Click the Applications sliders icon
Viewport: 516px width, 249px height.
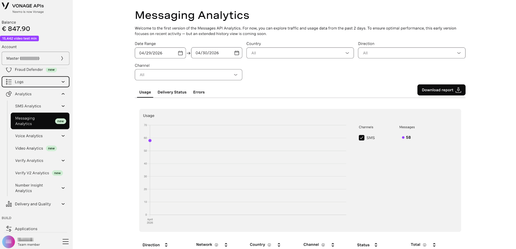tap(9, 229)
